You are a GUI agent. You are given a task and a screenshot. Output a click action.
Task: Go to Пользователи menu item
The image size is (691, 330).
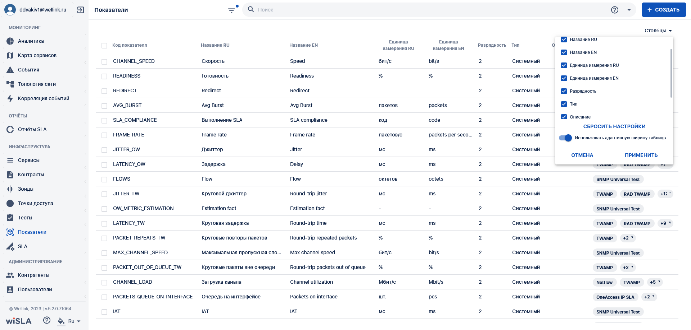tap(35, 289)
